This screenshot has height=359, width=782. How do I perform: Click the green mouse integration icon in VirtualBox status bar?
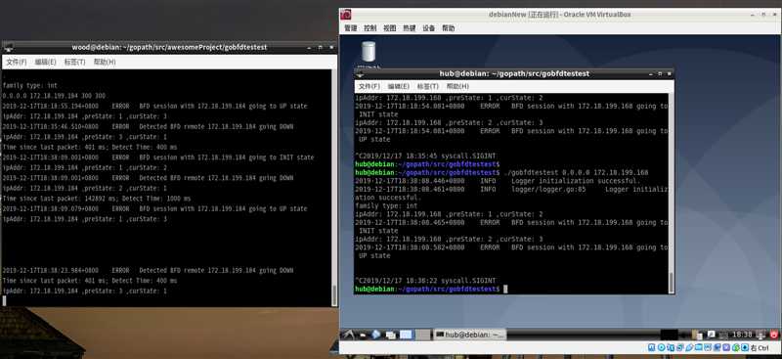point(736,347)
